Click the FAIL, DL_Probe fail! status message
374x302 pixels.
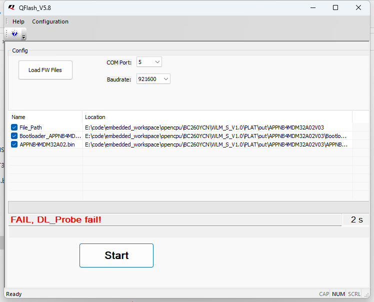(56, 219)
